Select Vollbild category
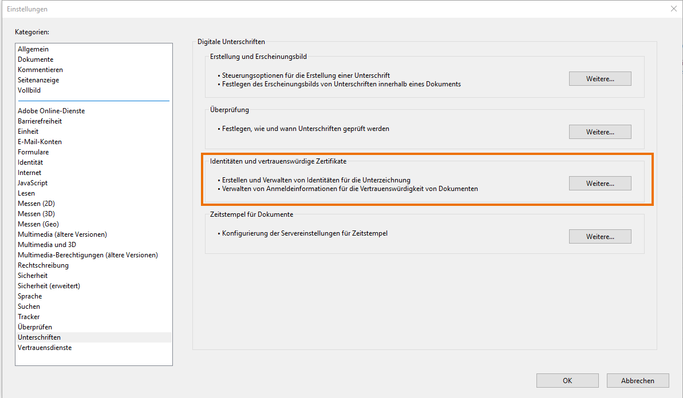The width and height of the screenshot is (683, 398). [29, 90]
